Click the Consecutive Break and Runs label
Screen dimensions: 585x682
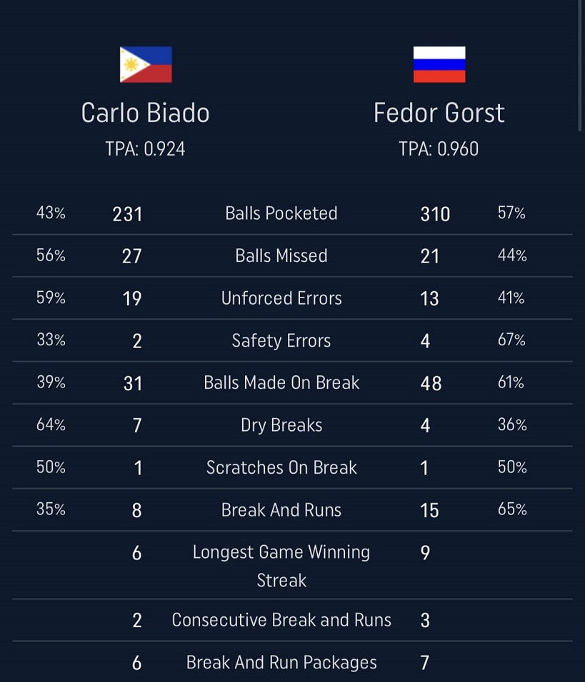click(281, 620)
